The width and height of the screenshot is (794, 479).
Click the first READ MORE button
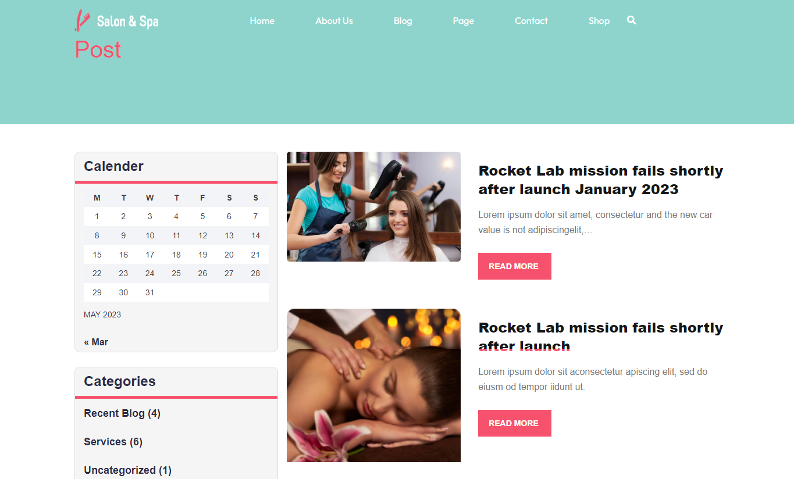click(x=515, y=266)
